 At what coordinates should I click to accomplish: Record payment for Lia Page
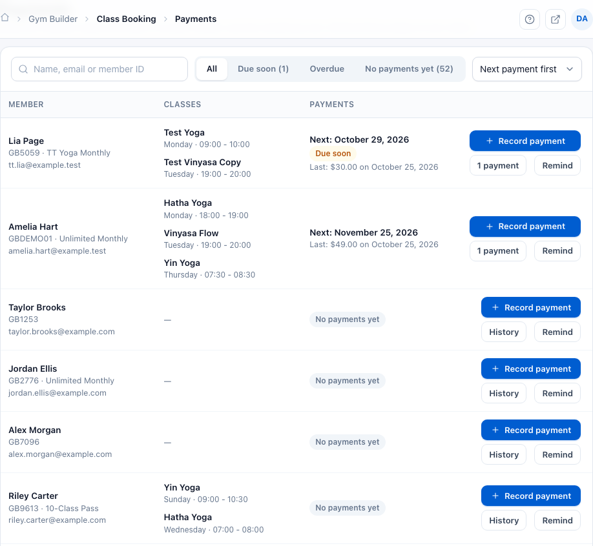pyautogui.click(x=525, y=141)
